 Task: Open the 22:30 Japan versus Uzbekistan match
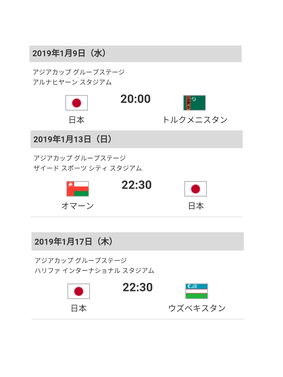click(138, 287)
